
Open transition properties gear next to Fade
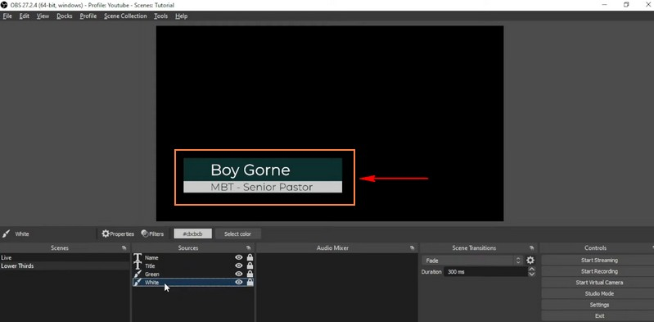(x=530, y=261)
